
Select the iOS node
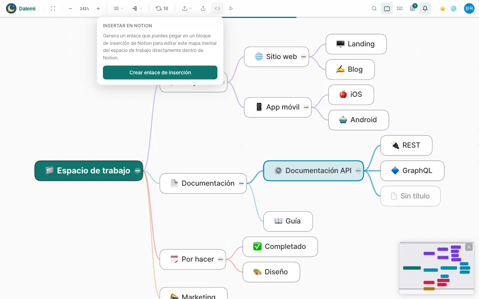[x=351, y=95]
